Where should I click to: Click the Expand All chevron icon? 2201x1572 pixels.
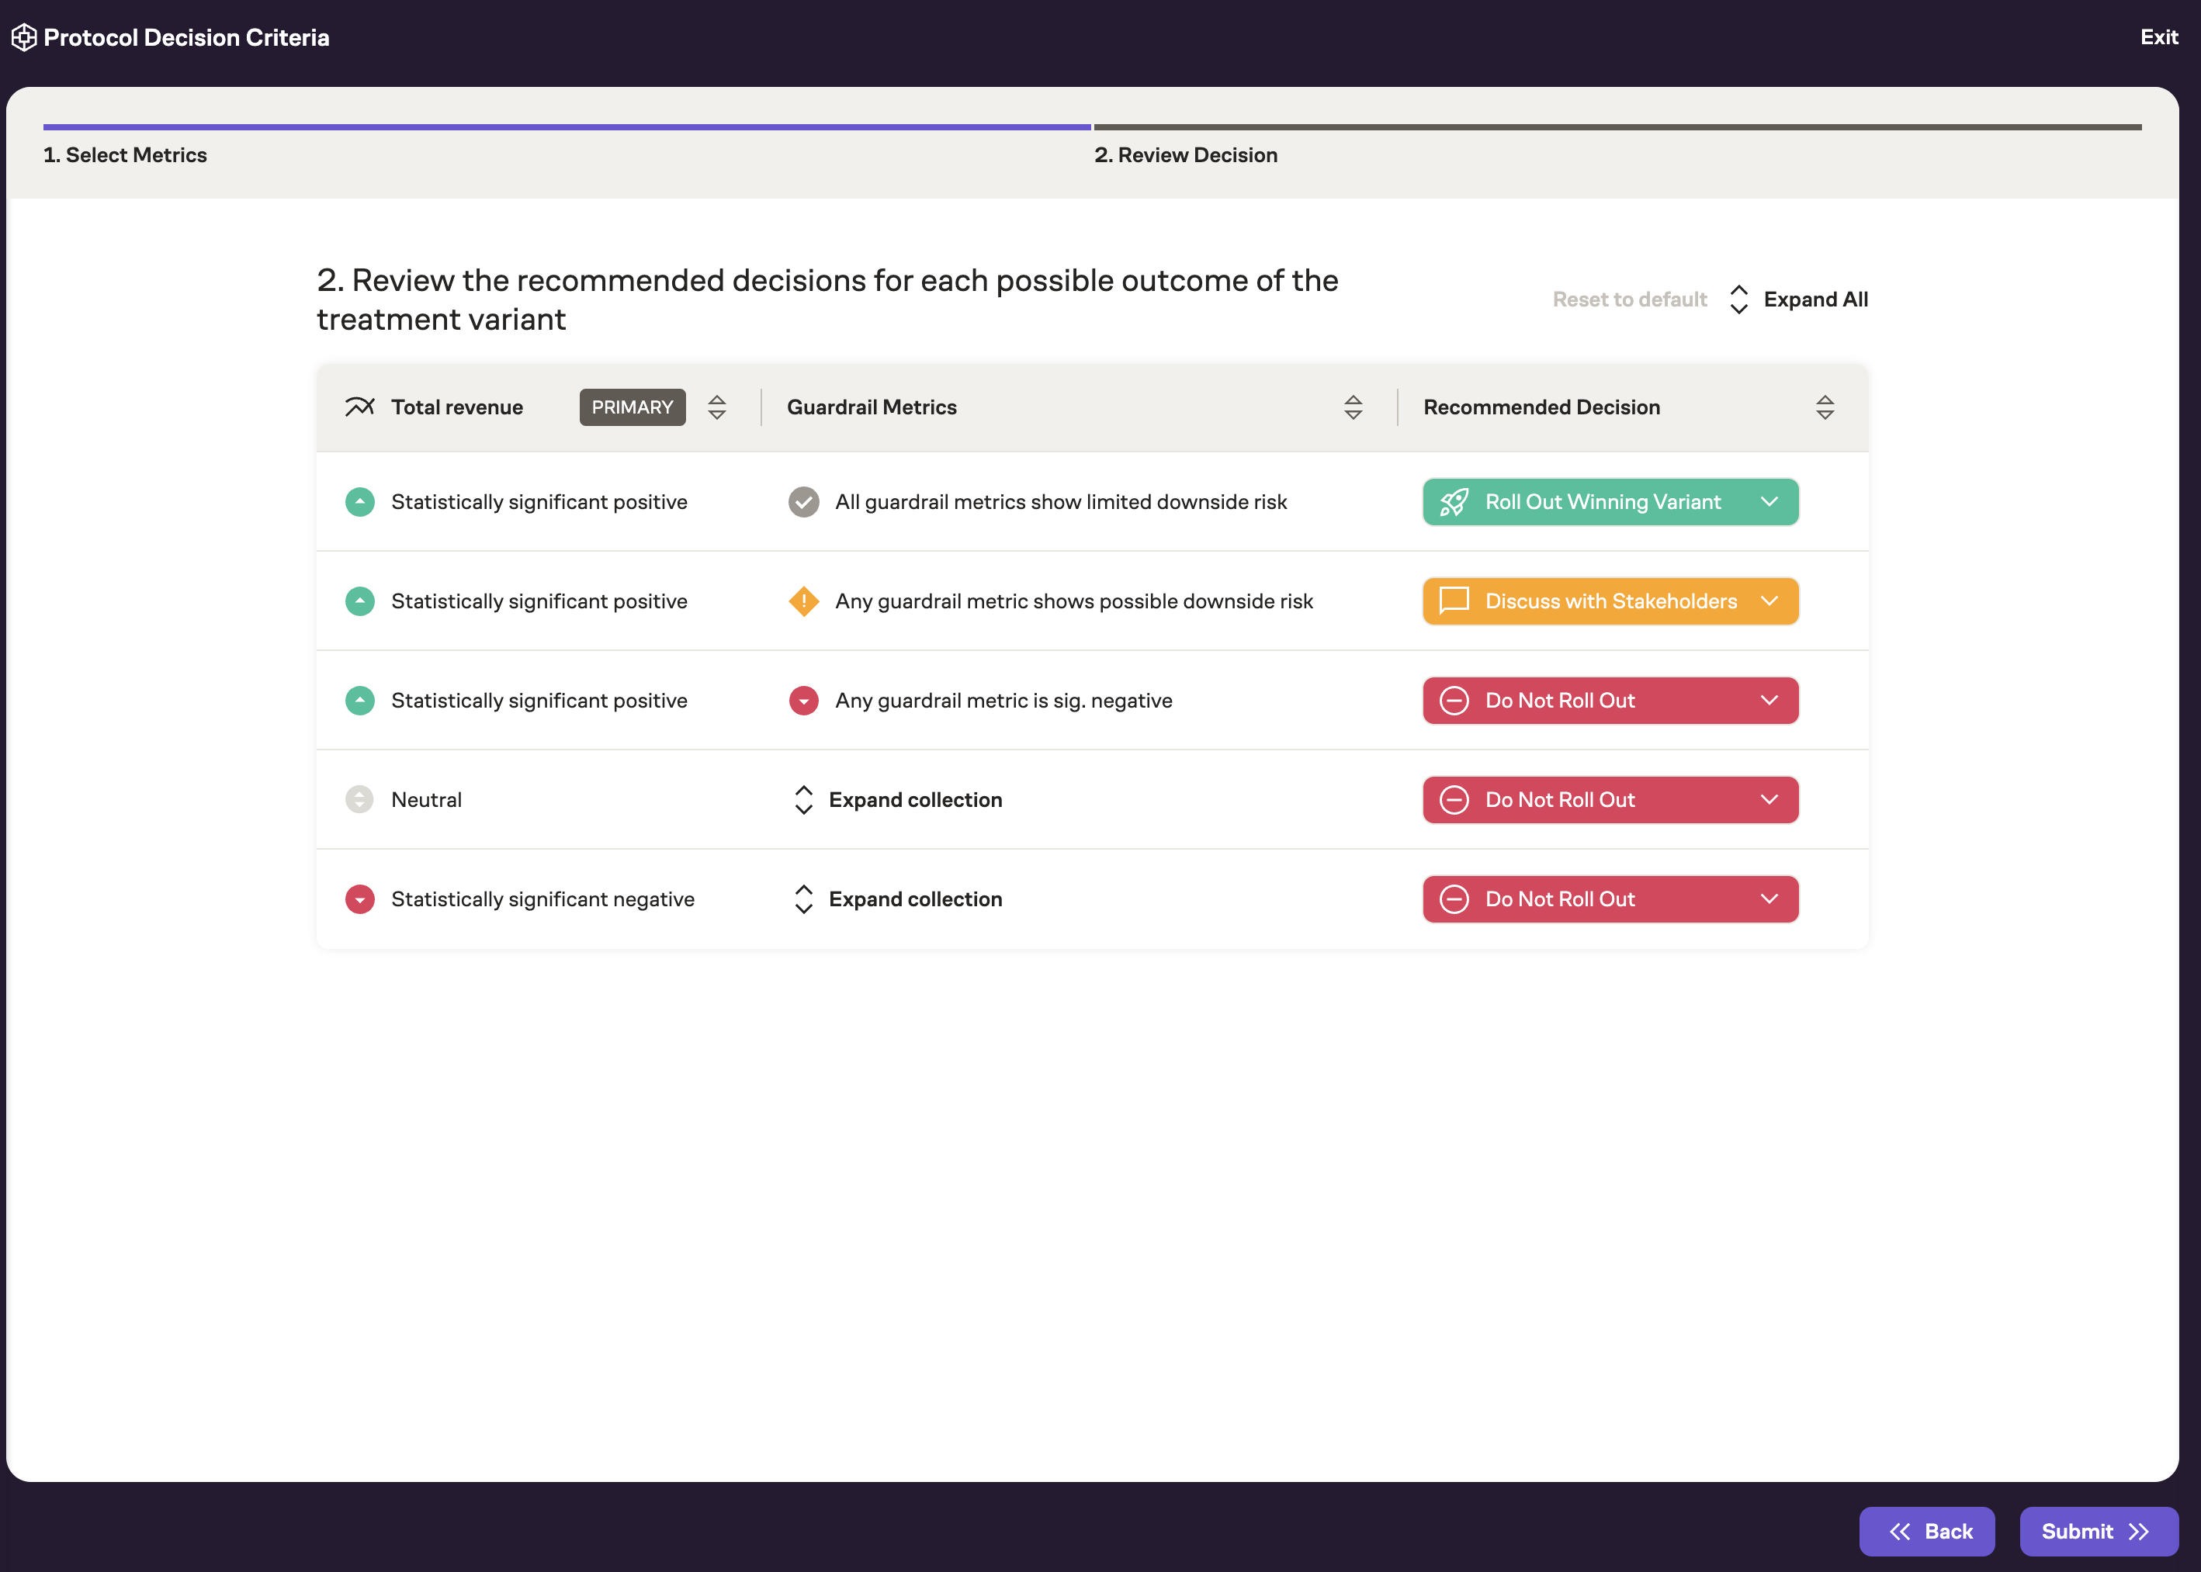pyautogui.click(x=1740, y=298)
